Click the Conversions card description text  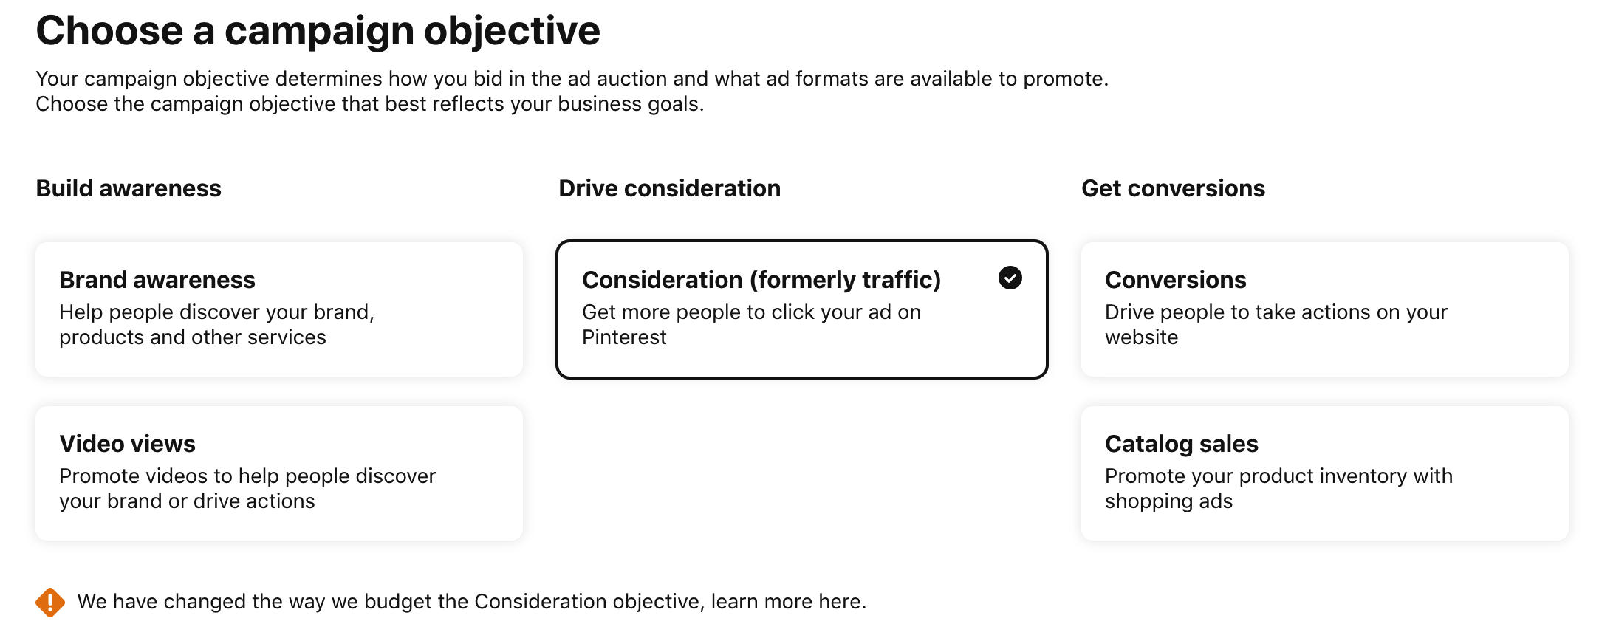point(1276,324)
